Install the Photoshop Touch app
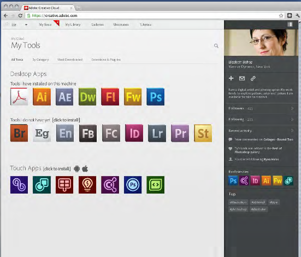This screenshot has height=257, width=301. click(x=133, y=185)
